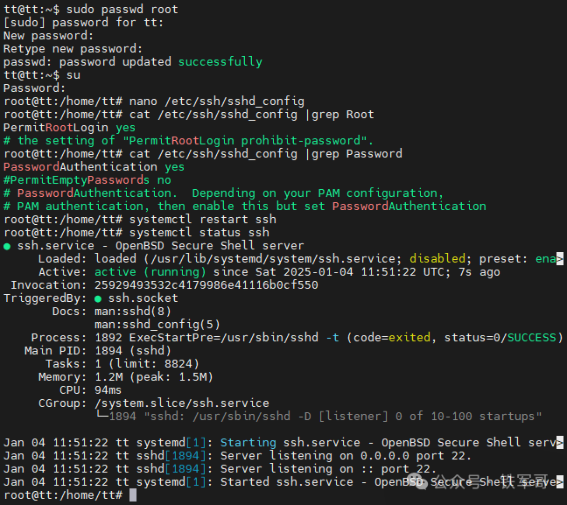Click the "Retype new password:" line

73,48
